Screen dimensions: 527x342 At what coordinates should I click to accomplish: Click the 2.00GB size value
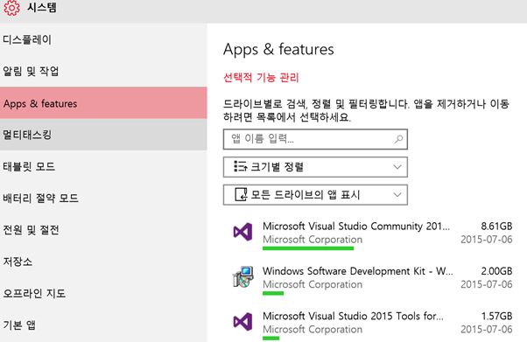(496, 271)
